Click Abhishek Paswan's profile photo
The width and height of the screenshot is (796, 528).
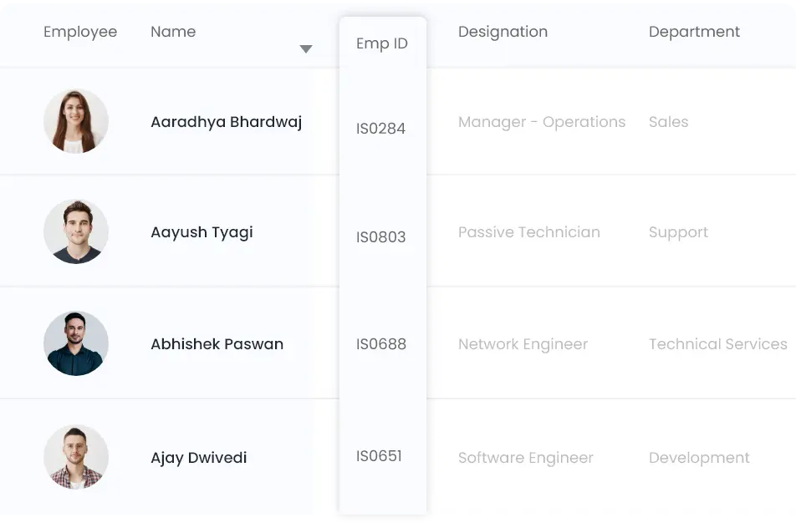[x=76, y=343]
